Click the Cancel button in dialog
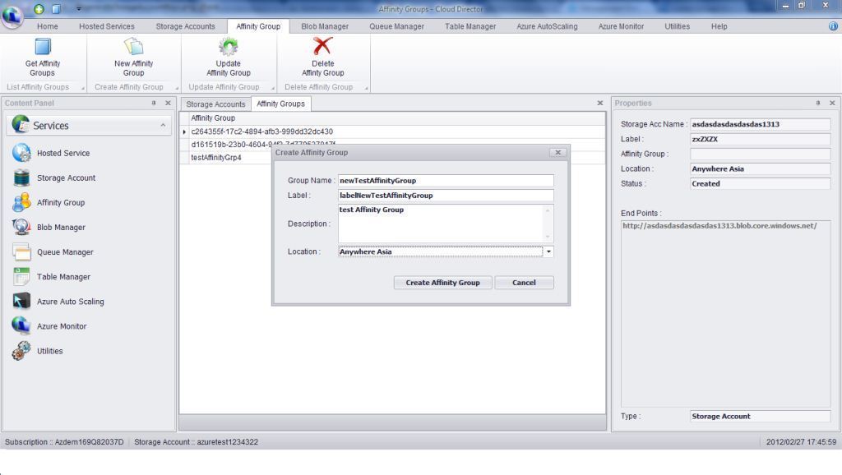 [524, 283]
